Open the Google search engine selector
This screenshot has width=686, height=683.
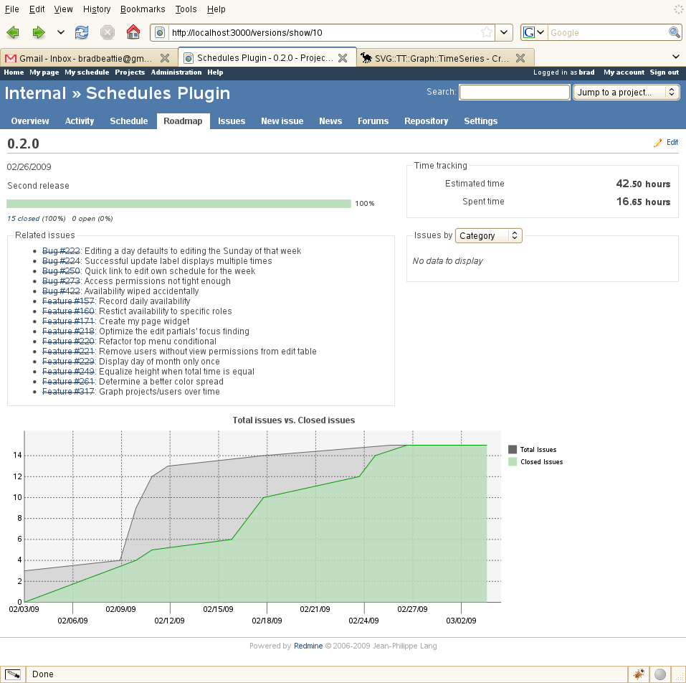point(533,32)
